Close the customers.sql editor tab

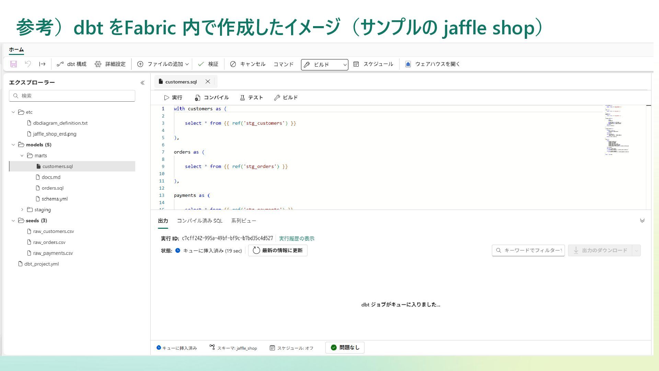(x=208, y=82)
